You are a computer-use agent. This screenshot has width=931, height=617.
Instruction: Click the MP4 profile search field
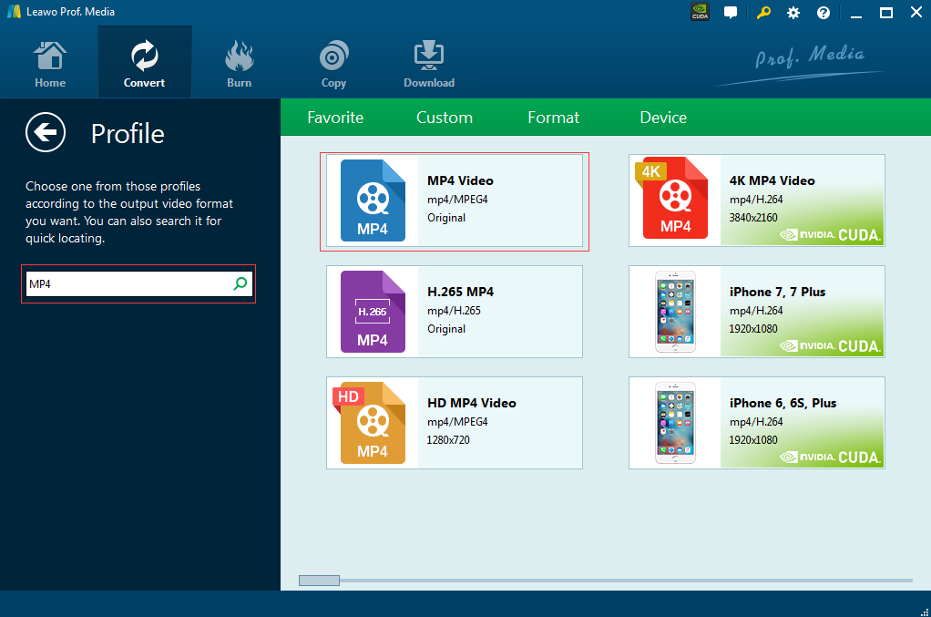pyautogui.click(x=128, y=284)
